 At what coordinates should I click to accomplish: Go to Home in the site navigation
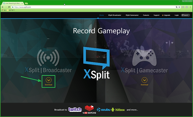tap(102, 15)
